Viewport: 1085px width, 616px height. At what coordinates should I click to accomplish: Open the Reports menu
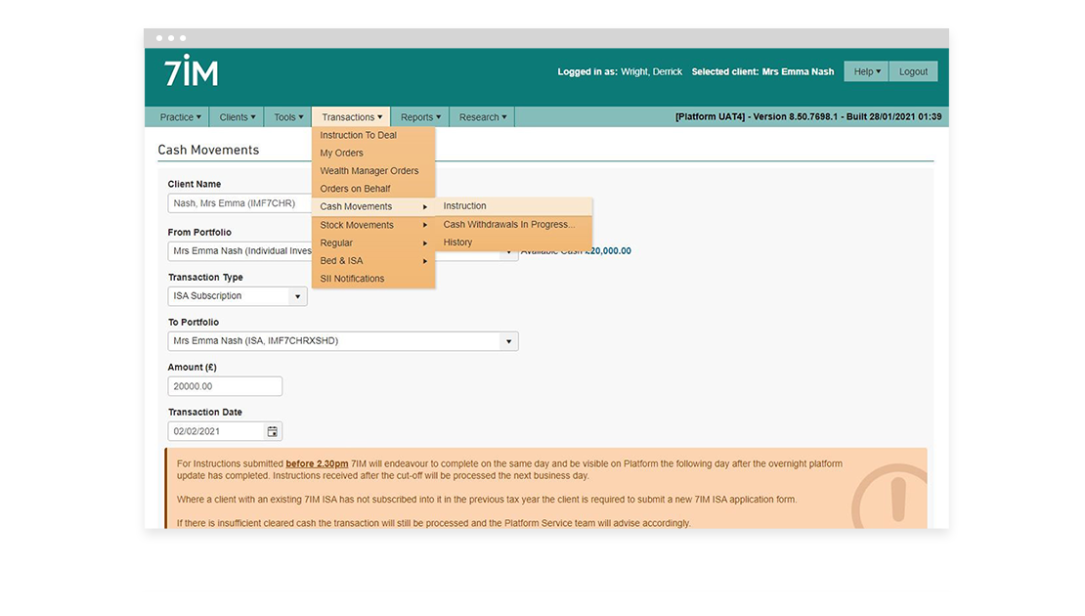click(420, 117)
